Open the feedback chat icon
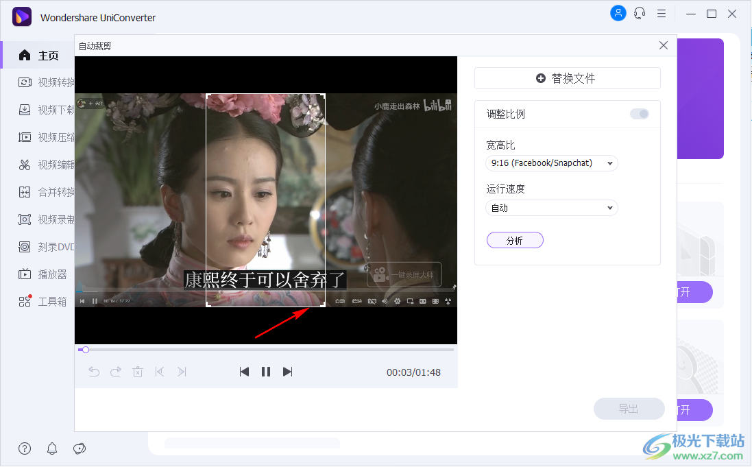The height and width of the screenshot is (467, 752). point(79,448)
